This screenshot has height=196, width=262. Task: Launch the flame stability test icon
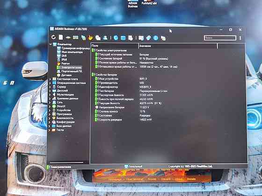pyautogui.click(x=90, y=38)
